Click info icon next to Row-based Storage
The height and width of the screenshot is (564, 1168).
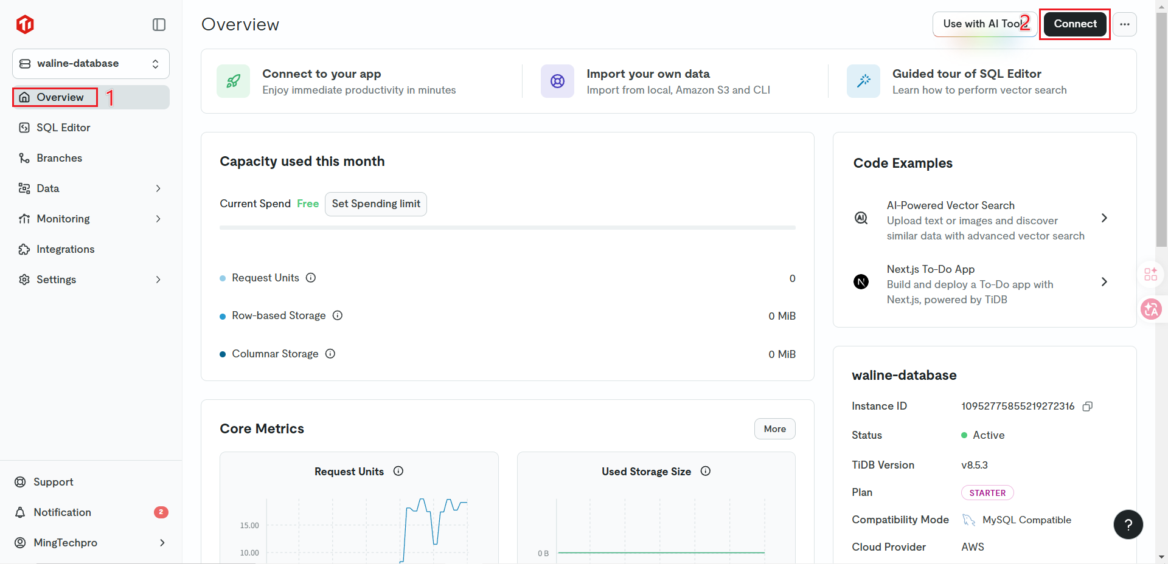[x=338, y=315]
